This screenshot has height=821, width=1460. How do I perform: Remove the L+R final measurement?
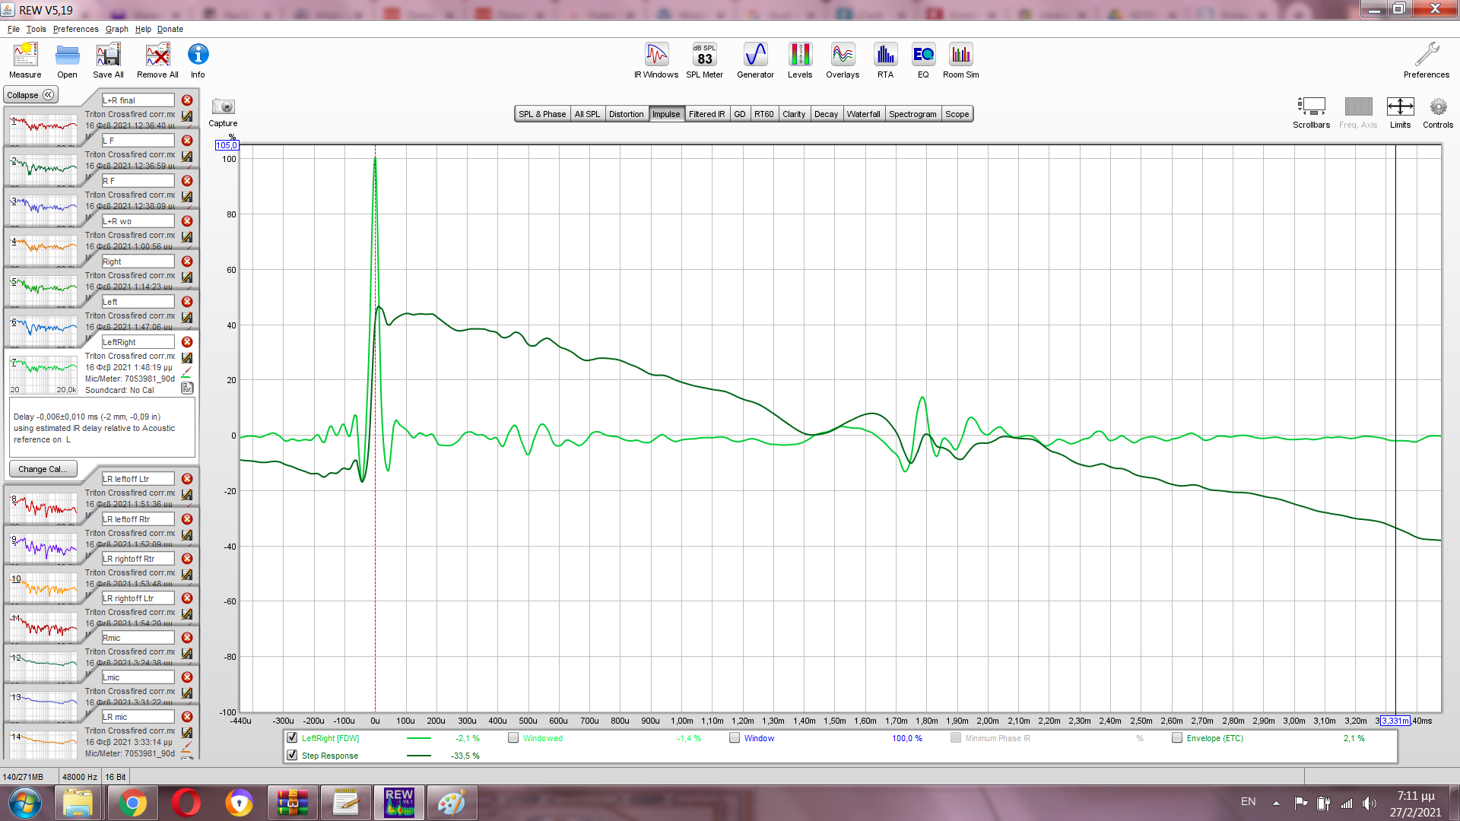[x=187, y=100]
